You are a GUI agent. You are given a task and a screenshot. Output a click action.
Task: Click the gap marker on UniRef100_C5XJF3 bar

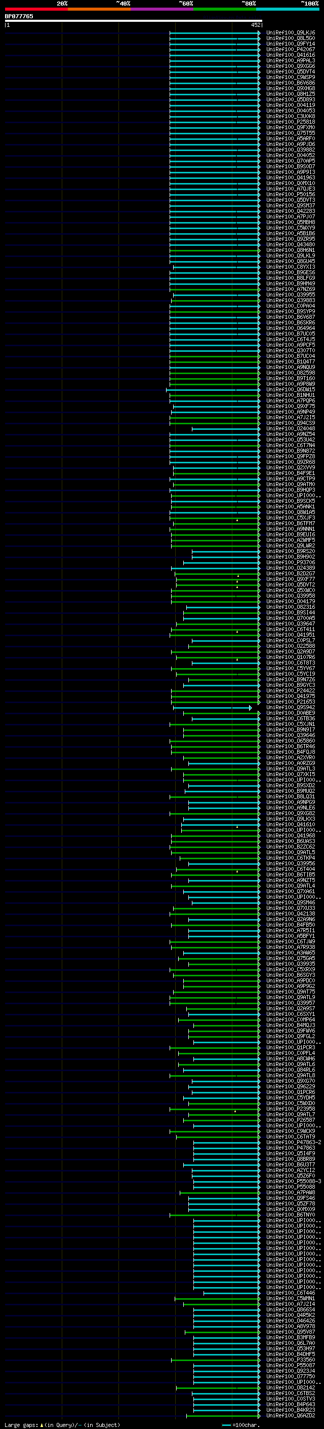coord(237,520)
